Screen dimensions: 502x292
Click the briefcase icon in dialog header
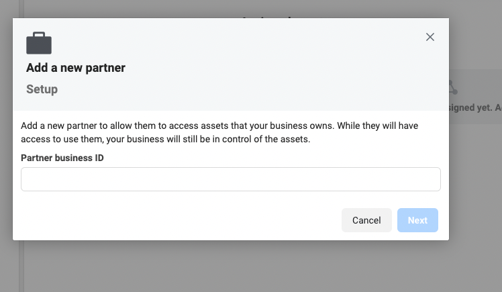tap(39, 43)
